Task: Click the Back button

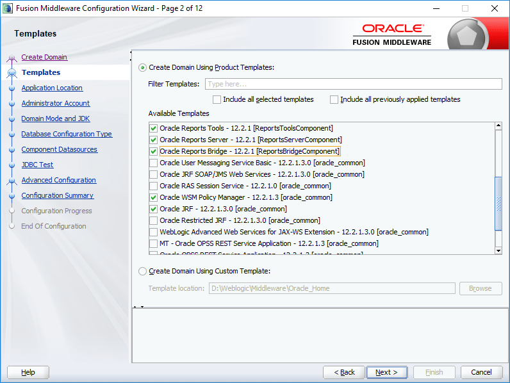Action: (345, 372)
